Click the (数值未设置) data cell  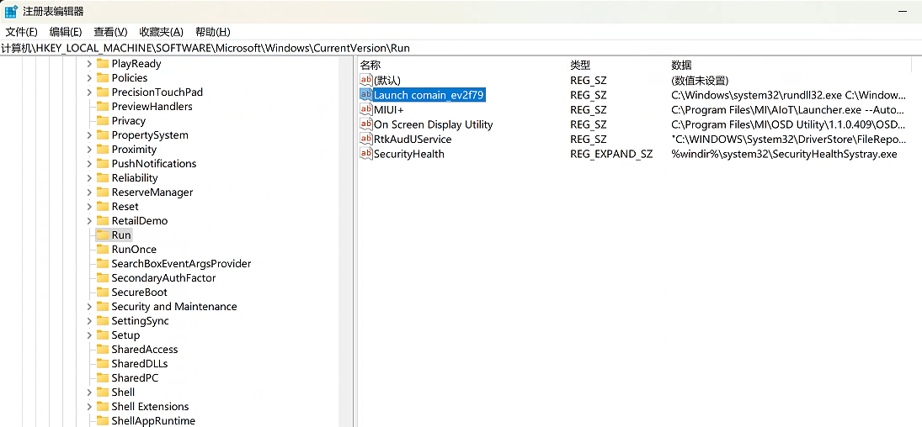tap(700, 81)
